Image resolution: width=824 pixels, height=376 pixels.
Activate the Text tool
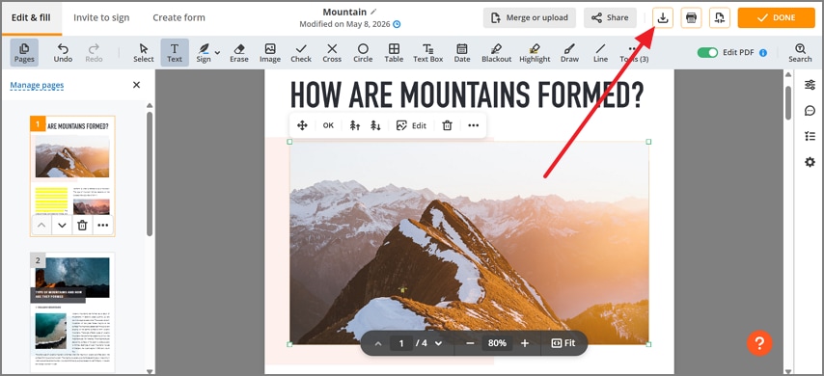pos(175,52)
